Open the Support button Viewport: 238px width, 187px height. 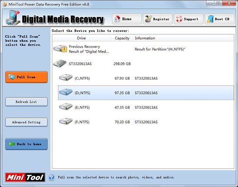[188, 19]
